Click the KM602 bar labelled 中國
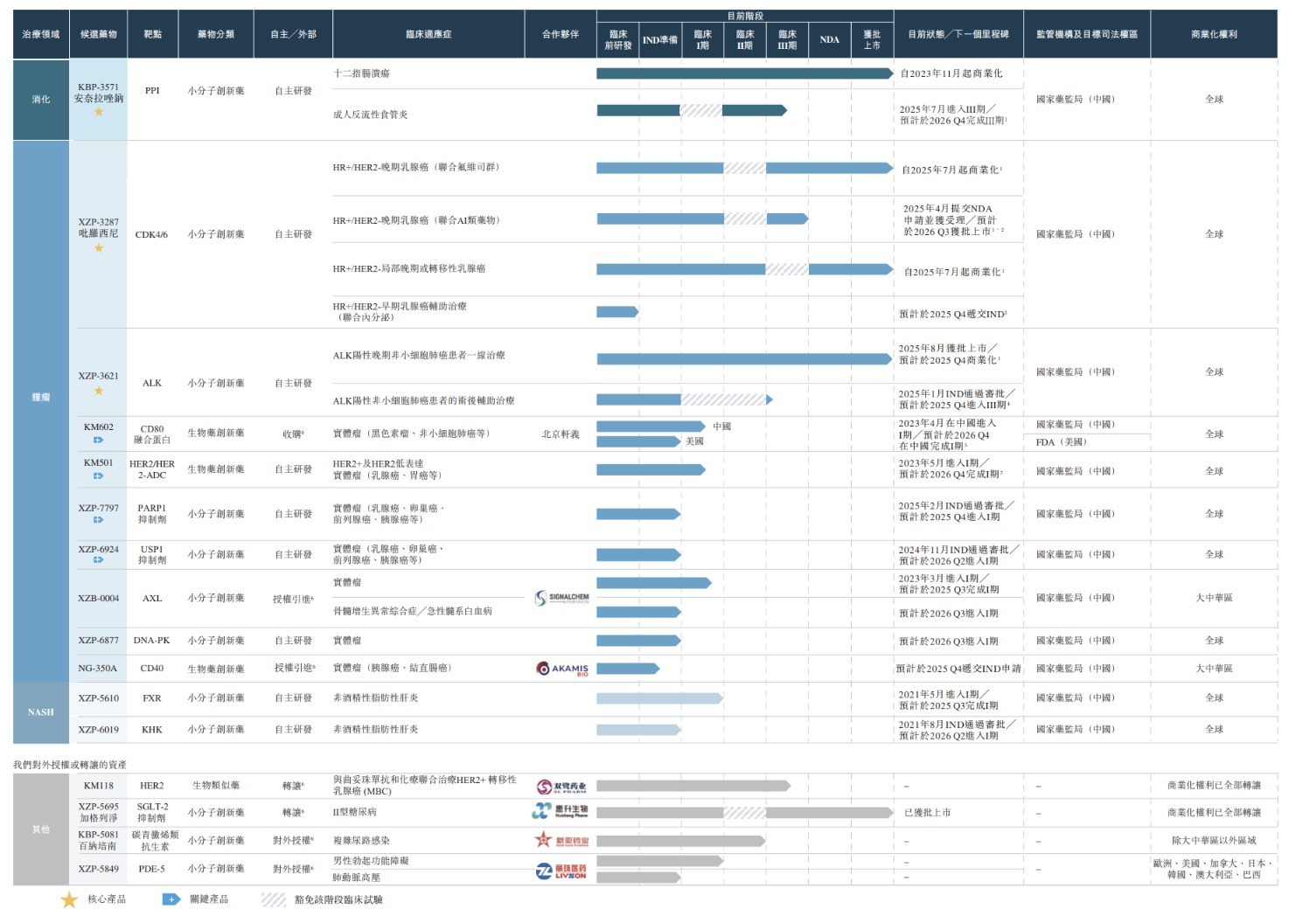 click(651, 427)
